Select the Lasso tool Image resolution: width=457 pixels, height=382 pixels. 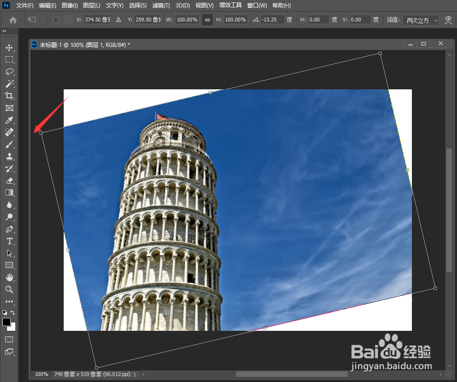click(9, 72)
